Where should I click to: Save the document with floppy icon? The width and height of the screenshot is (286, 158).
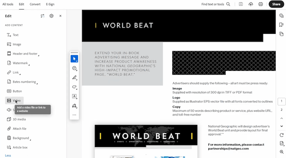pos(241,4)
